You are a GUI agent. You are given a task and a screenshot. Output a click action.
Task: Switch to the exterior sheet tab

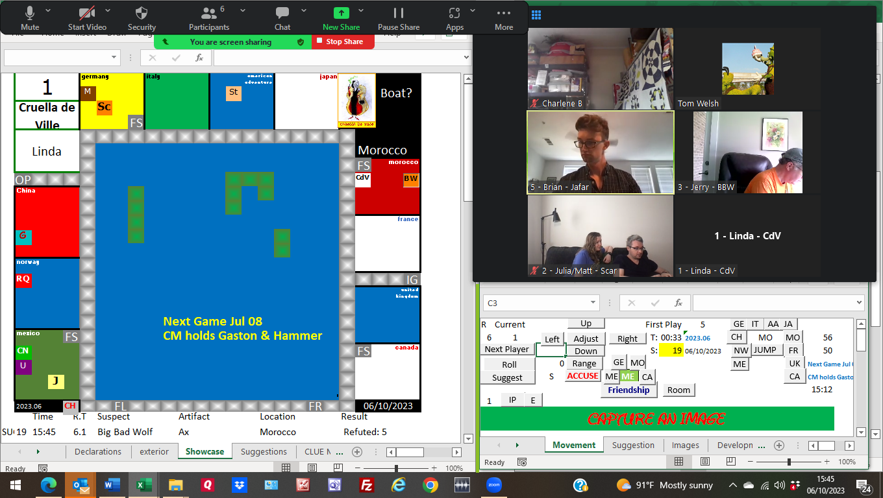154,451
